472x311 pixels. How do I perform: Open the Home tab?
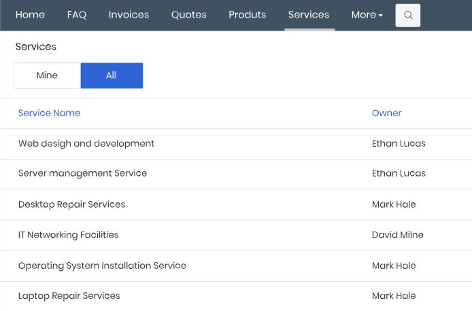click(x=30, y=15)
